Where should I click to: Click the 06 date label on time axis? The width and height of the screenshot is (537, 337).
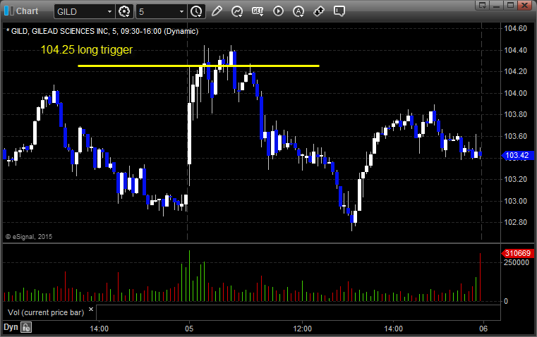coord(483,329)
